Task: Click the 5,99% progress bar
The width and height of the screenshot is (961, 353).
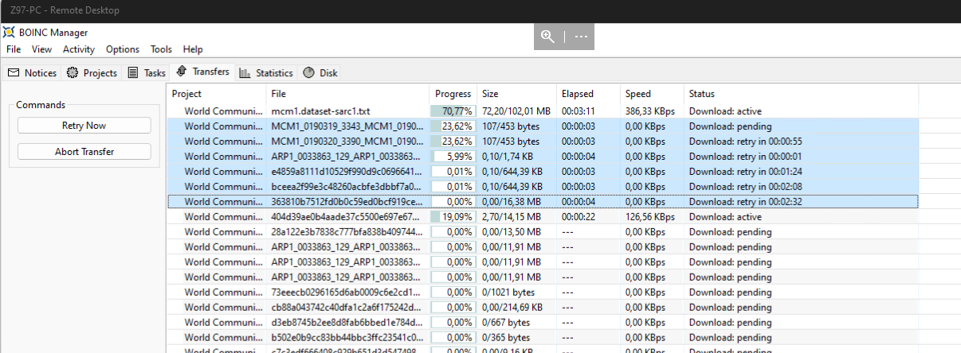Action: click(453, 157)
